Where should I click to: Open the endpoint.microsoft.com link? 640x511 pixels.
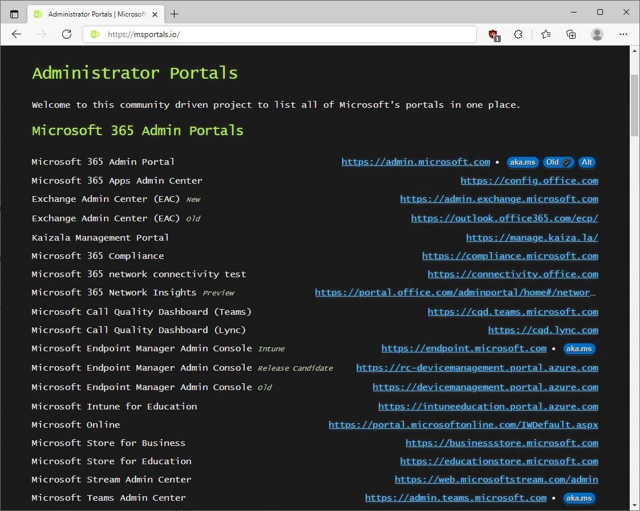tap(464, 348)
